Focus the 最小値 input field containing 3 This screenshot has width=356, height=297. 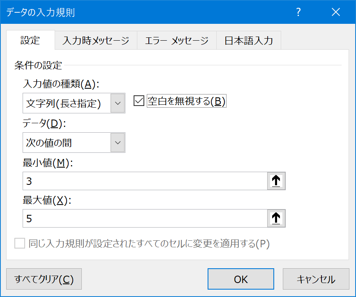[145, 181]
